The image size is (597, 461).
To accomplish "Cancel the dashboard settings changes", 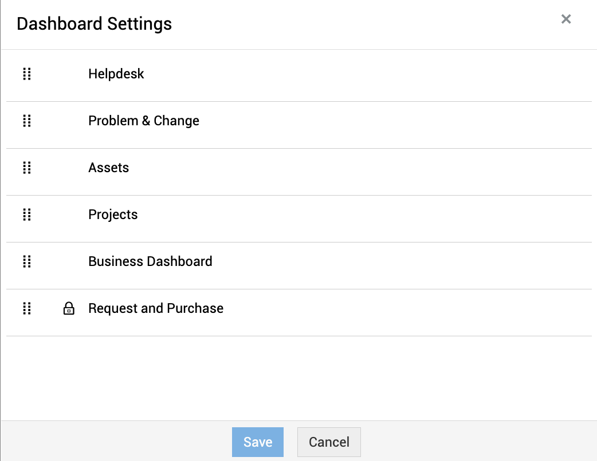I will (x=329, y=442).
